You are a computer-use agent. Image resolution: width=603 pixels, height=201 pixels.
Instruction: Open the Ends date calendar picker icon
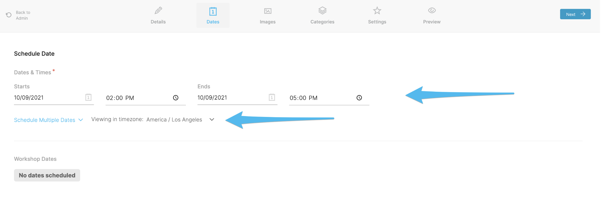click(272, 97)
